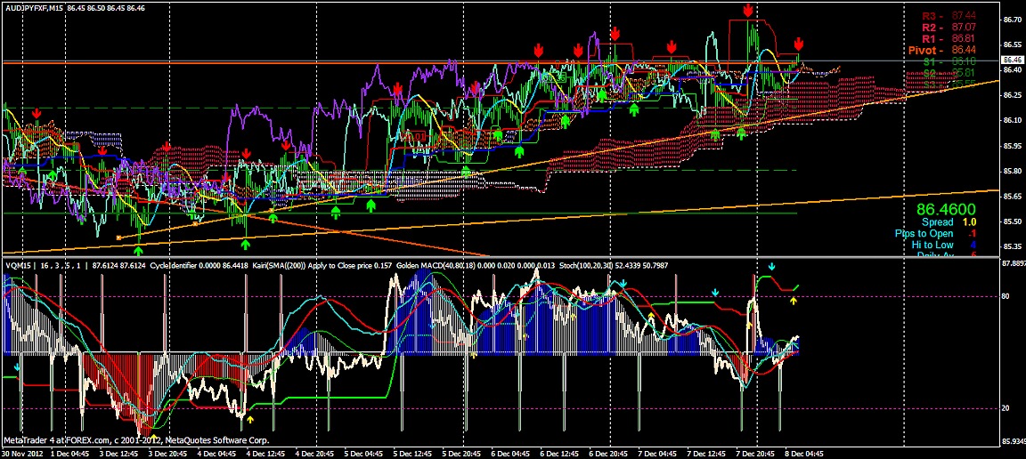1026x459 pixels.
Task: Click the 80 level on oscillator scale
Action: [x=1005, y=296]
